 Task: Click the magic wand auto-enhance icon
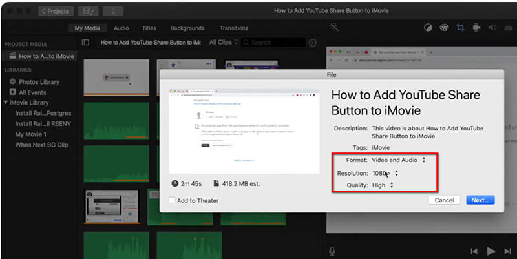(x=334, y=27)
